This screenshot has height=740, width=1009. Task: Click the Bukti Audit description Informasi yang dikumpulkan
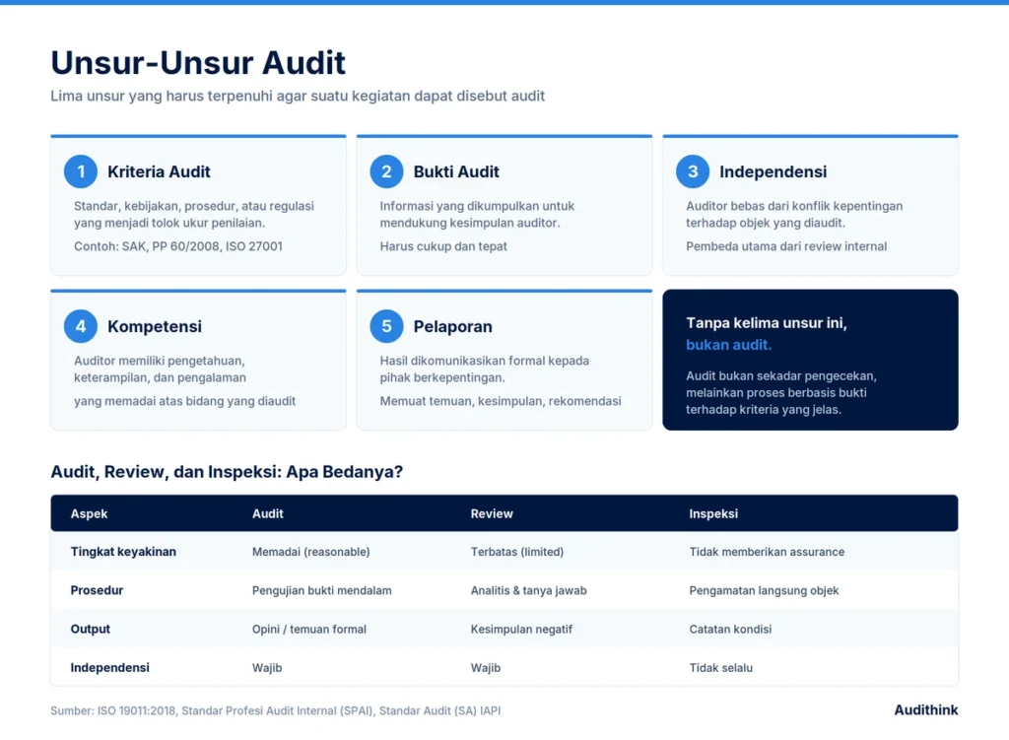(x=477, y=214)
